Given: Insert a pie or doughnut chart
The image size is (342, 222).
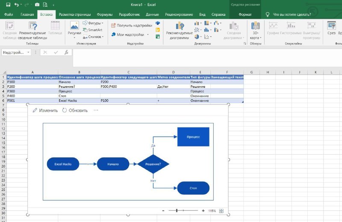Looking at the screenshot, I should tap(197, 37).
